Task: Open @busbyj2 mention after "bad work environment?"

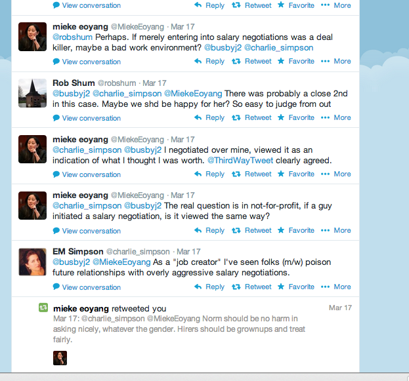Action: tap(223, 48)
